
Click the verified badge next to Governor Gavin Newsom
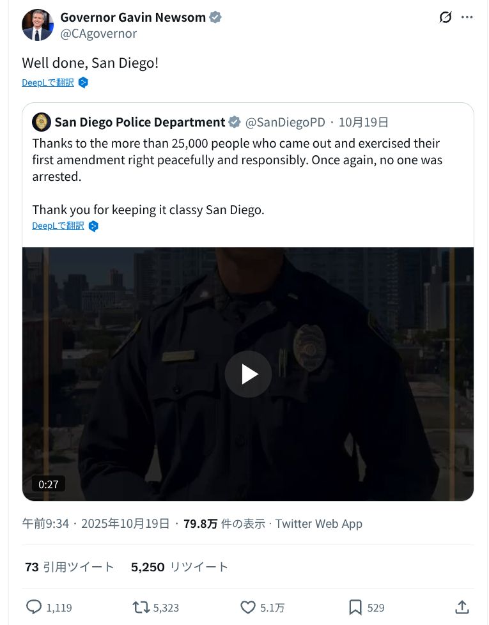(215, 17)
